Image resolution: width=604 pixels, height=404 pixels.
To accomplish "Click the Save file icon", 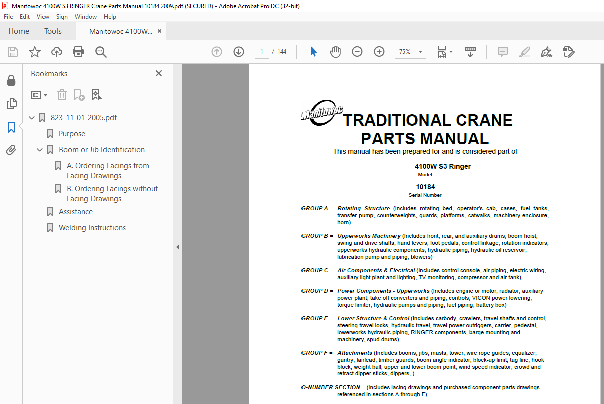I will [13, 52].
